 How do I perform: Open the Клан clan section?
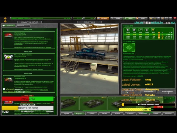tap(141, 18)
